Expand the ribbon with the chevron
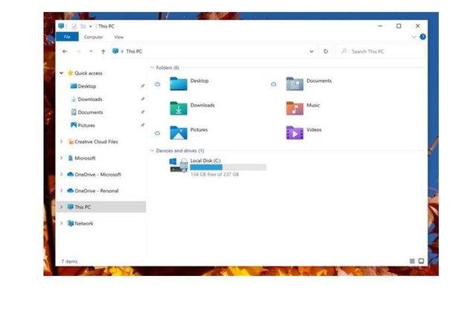 (x=414, y=36)
